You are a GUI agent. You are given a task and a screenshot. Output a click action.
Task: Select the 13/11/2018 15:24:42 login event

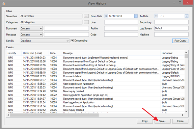(95, 95)
